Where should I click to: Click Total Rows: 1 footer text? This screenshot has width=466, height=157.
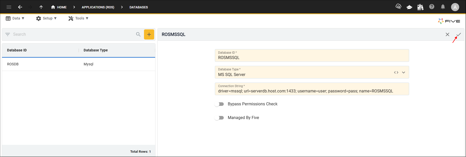(140, 151)
